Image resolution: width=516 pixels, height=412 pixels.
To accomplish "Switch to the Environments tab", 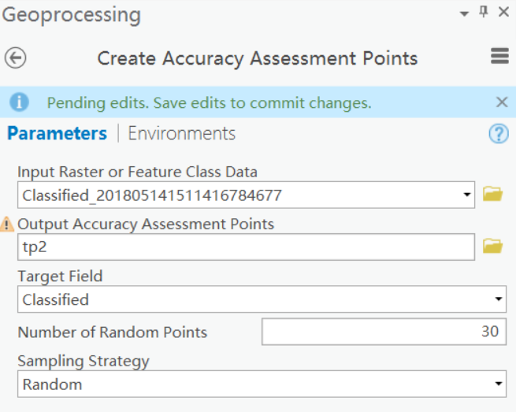I will 181,133.
